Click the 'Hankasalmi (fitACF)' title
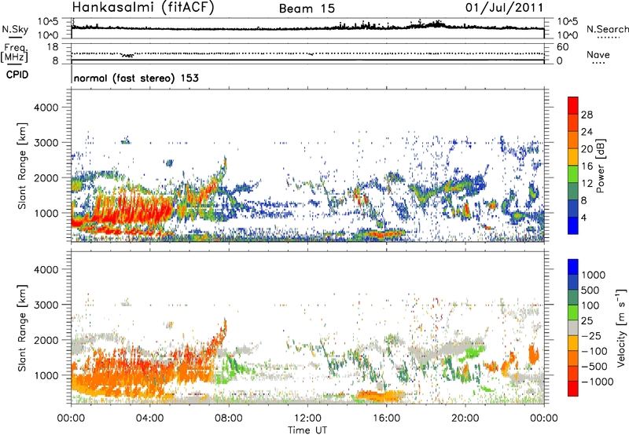 pyautogui.click(x=143, y=7)
